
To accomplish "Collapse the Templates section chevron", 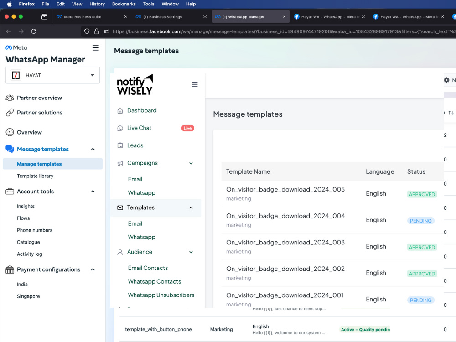I will pyautogui.click(x=191, y=207).
